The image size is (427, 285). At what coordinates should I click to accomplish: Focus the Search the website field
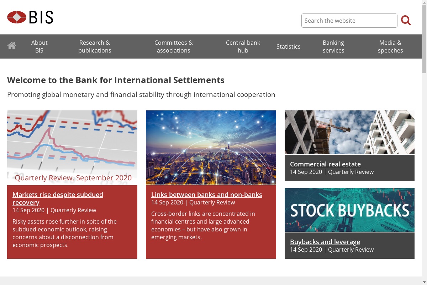(349, 21)
